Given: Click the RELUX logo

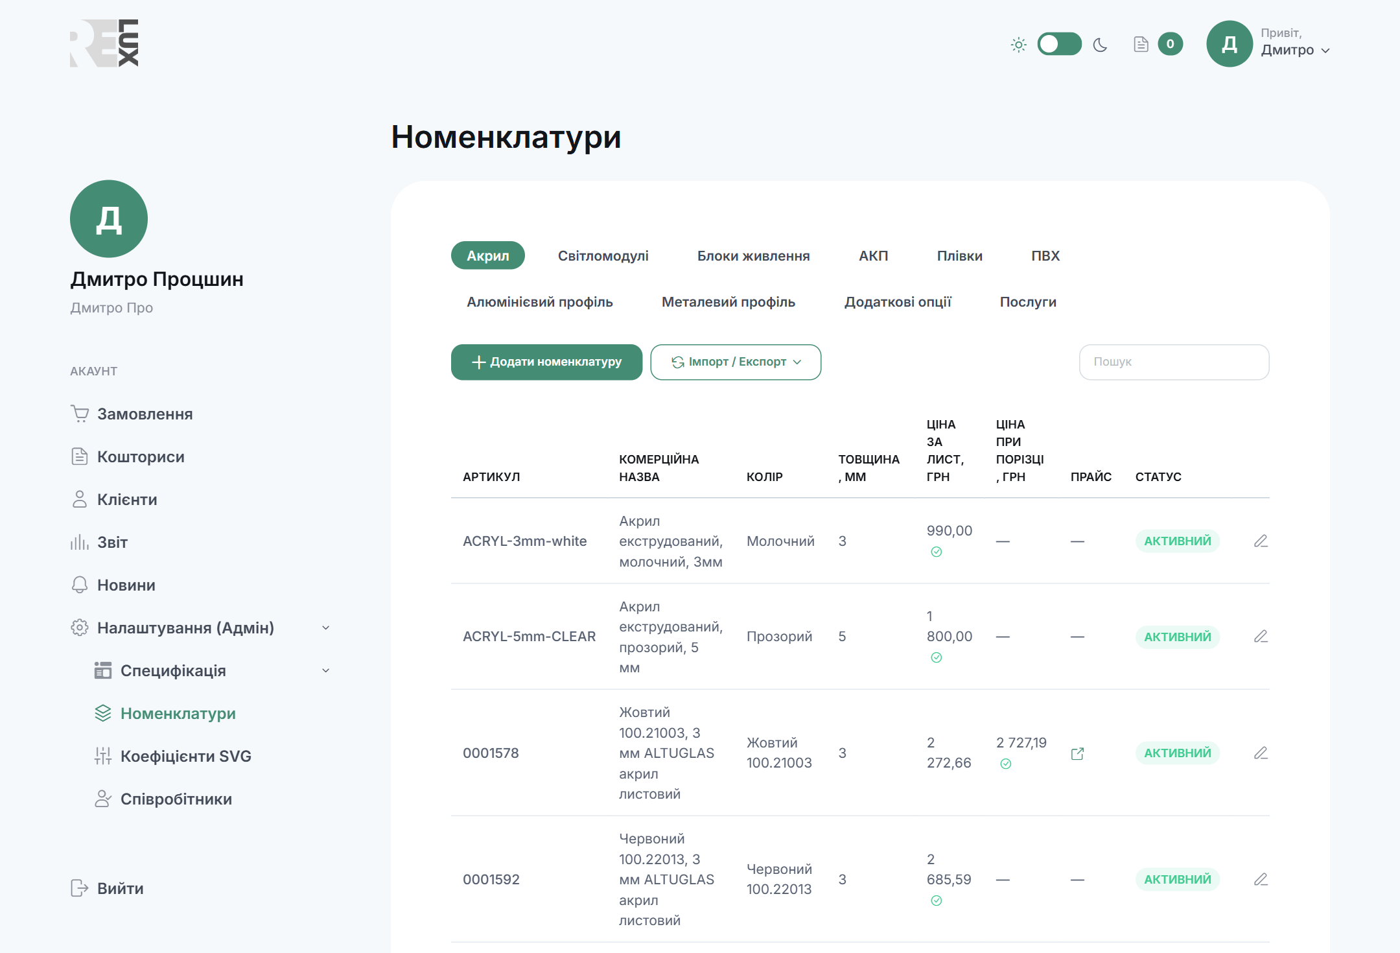Looking at the screenshot, I should point(104,43).
